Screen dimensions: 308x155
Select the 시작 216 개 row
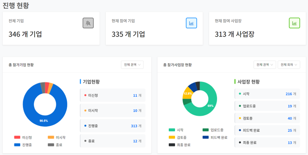[267, 94]
